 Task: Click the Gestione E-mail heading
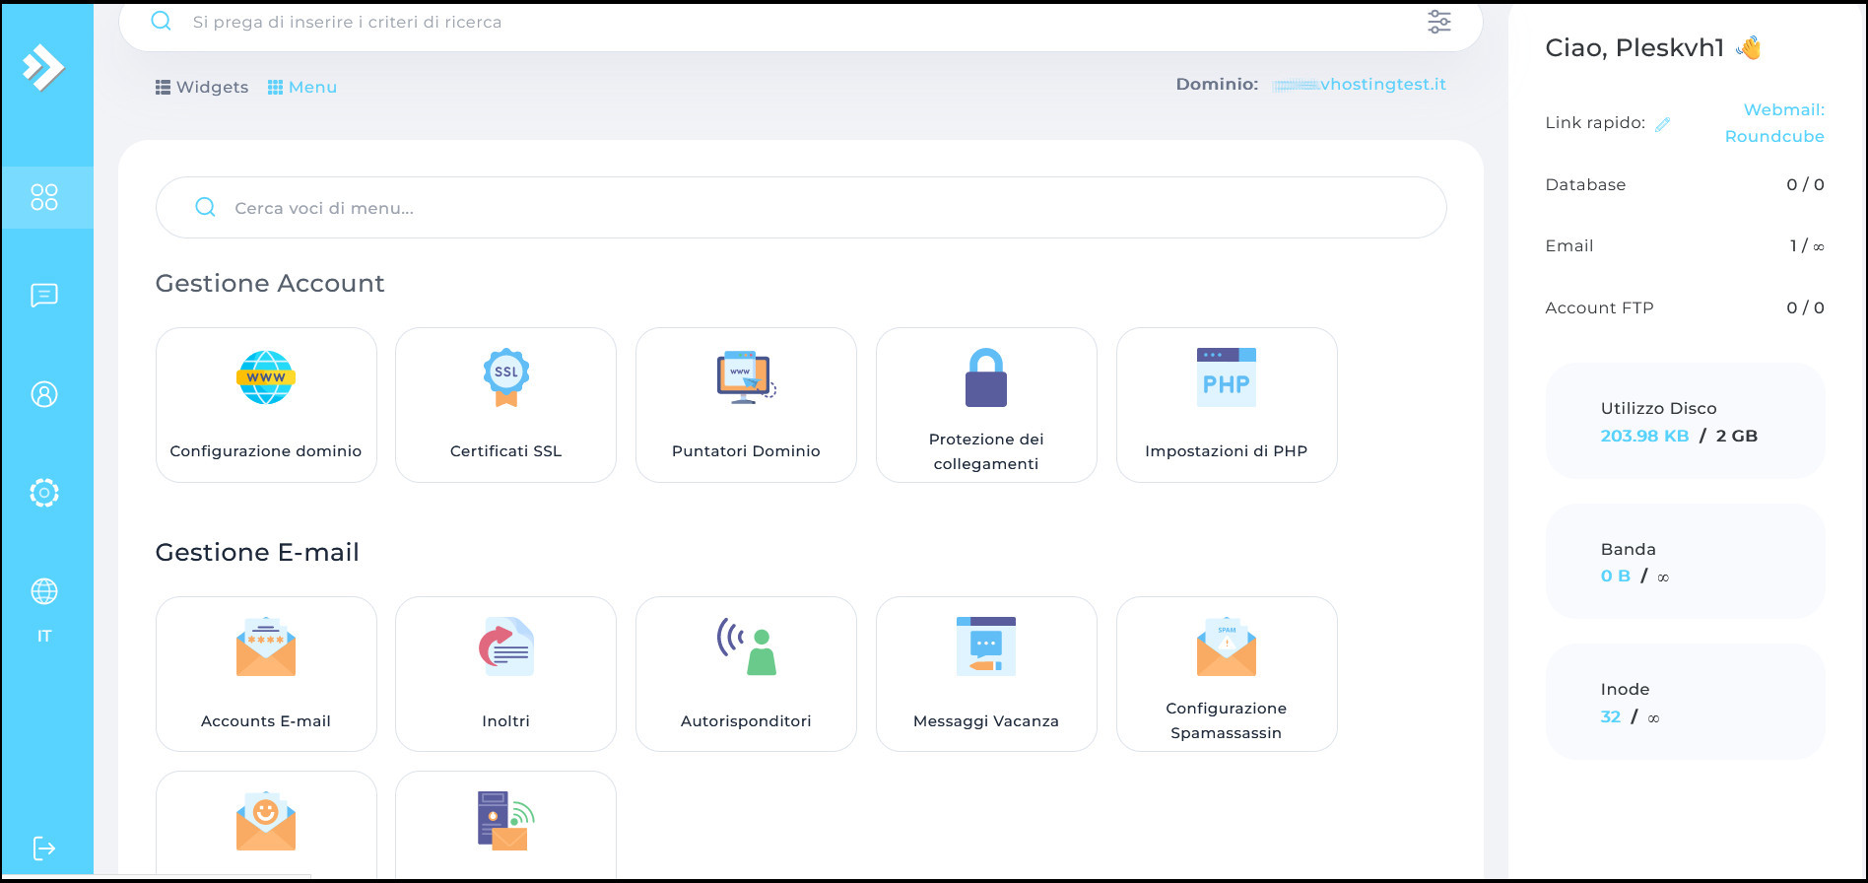pyautogui.click(x=257, y=552)
